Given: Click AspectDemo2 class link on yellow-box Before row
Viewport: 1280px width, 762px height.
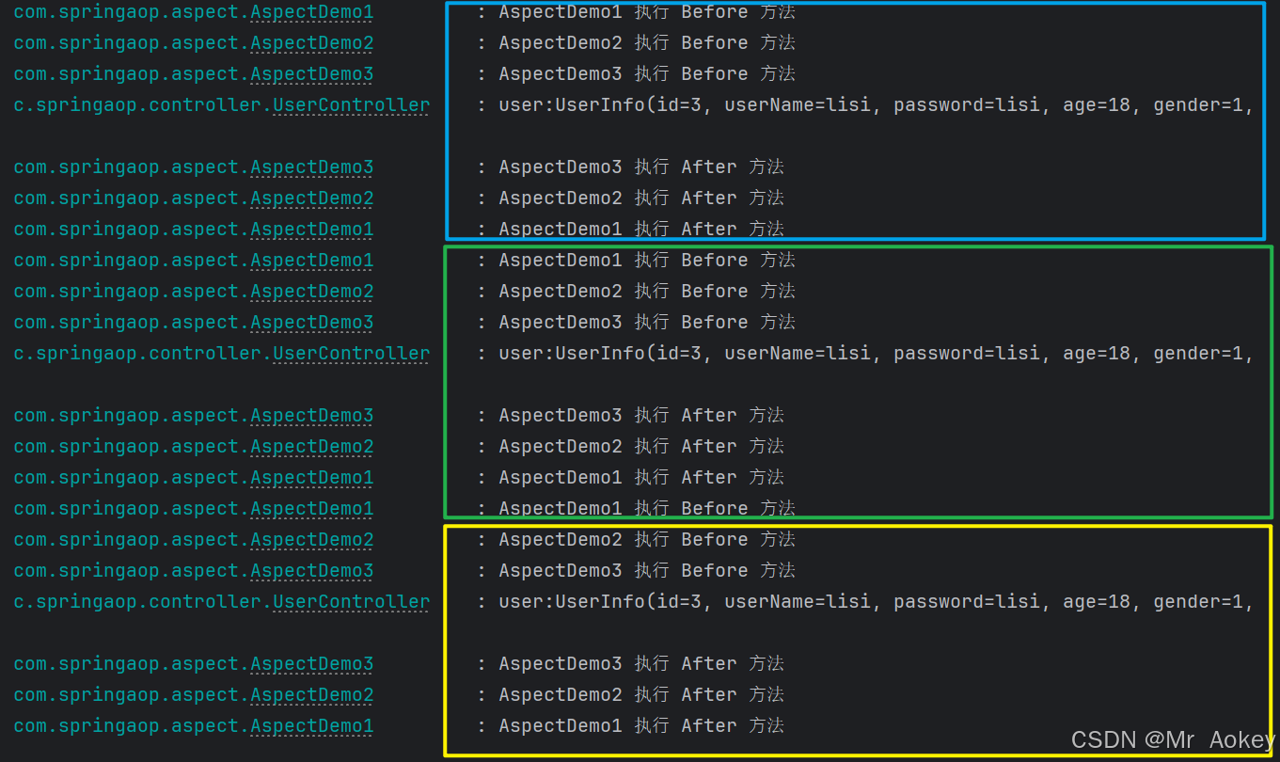Looking at the screenshot, I should (x=311, y=540).
